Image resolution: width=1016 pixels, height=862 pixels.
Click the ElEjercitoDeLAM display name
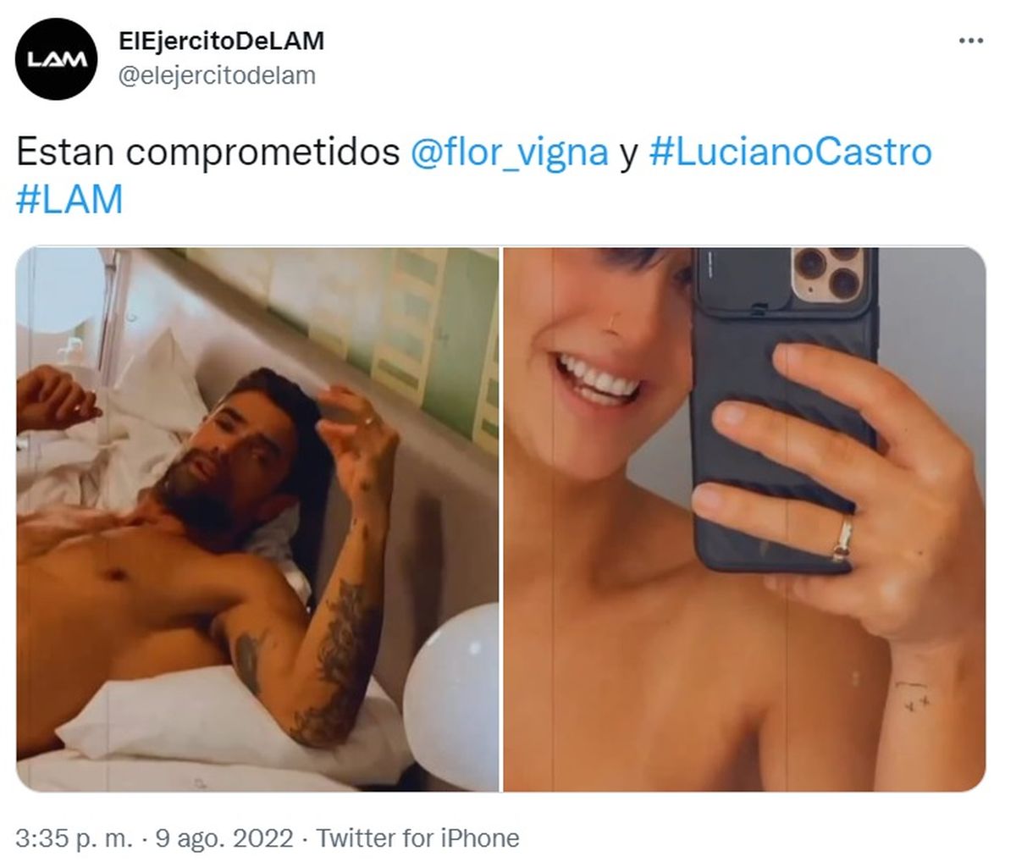pos(222,40)
